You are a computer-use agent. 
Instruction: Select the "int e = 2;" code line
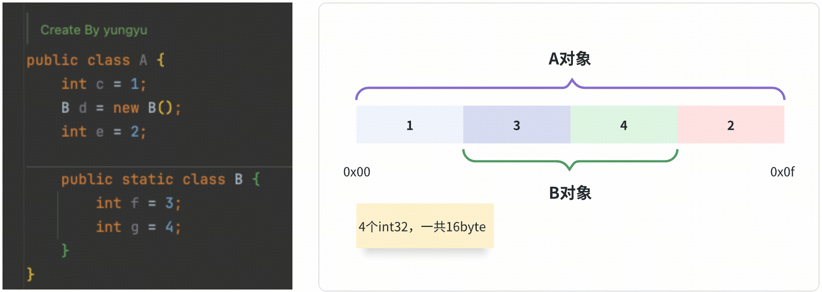pyautogui.click(x=103, y=132)
